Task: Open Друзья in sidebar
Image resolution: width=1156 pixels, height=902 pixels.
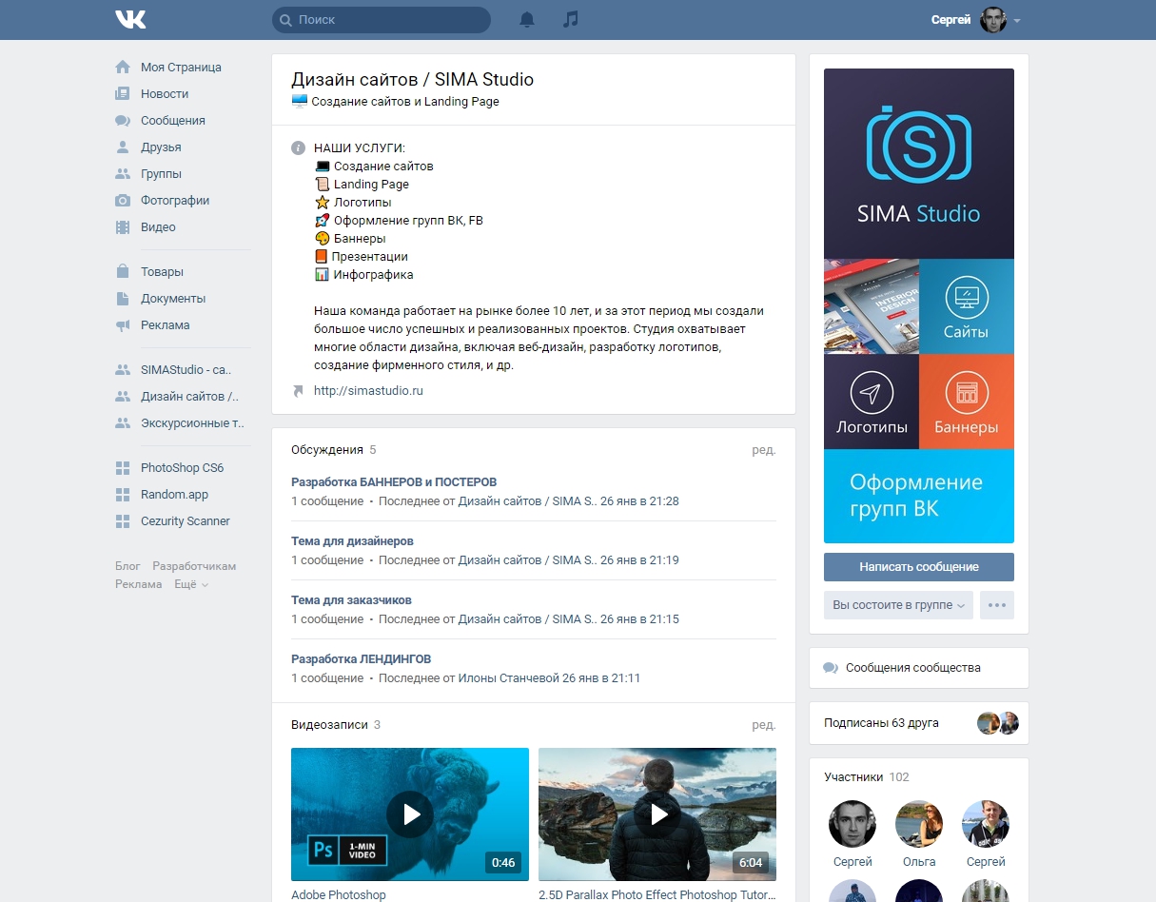Action: pyautogui.click(x=161, y=147)
